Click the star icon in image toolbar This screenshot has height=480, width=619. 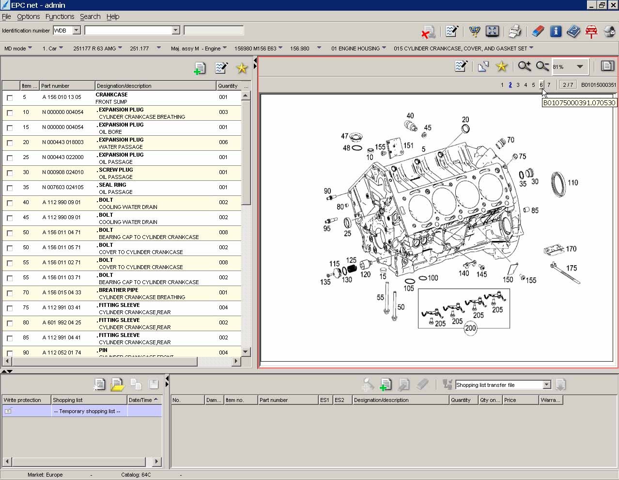tap(502, 66)
